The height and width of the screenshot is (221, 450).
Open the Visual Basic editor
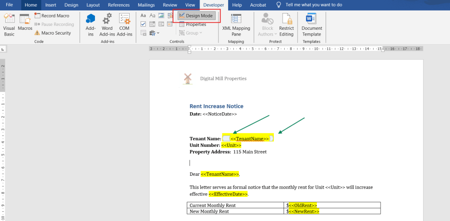9,25
